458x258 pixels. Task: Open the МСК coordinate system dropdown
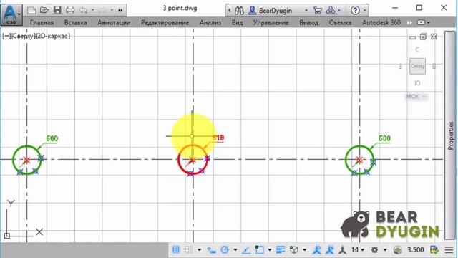coord(417,97)
